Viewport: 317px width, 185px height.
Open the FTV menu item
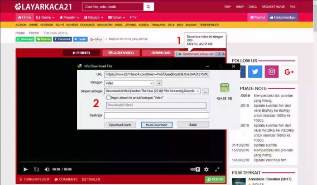133,17
